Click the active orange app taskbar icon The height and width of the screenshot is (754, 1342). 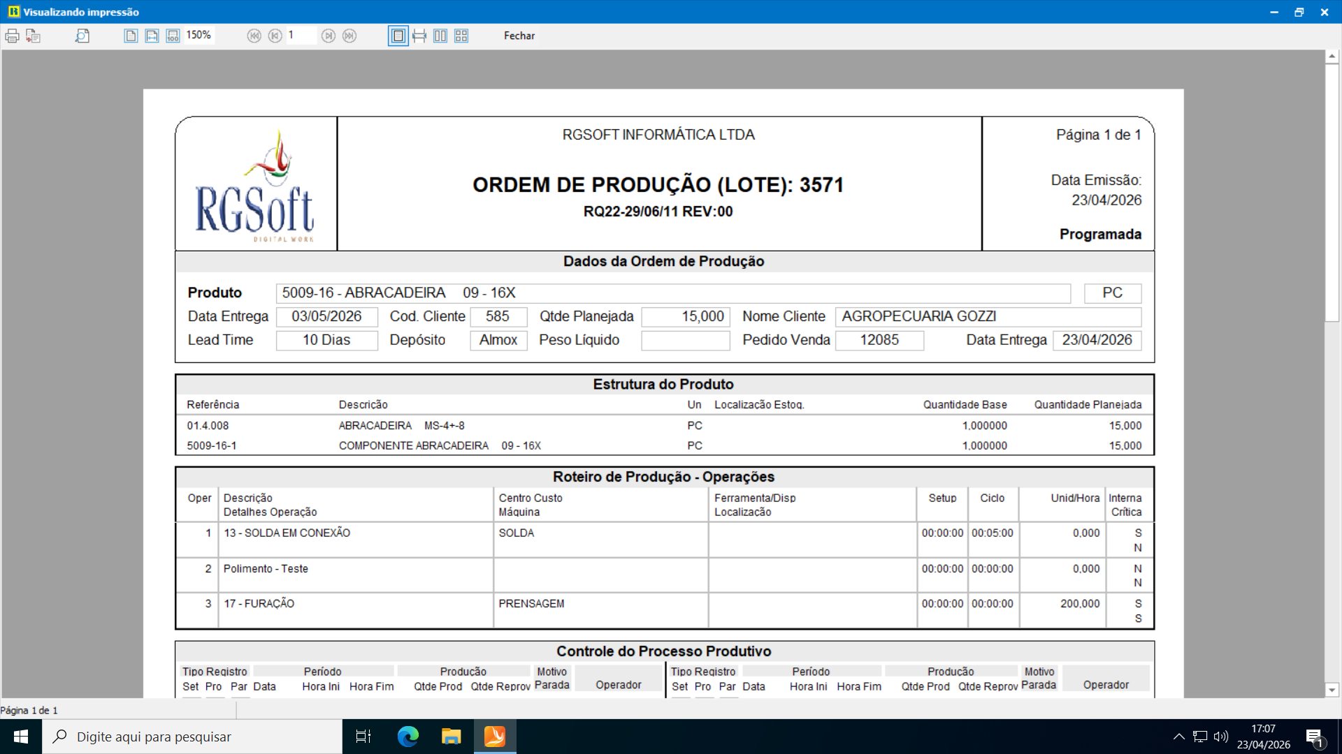pos(495,737)
